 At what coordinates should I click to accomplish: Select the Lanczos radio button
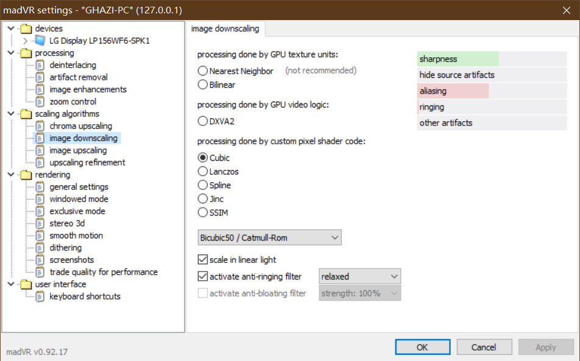tap(203, 172)
